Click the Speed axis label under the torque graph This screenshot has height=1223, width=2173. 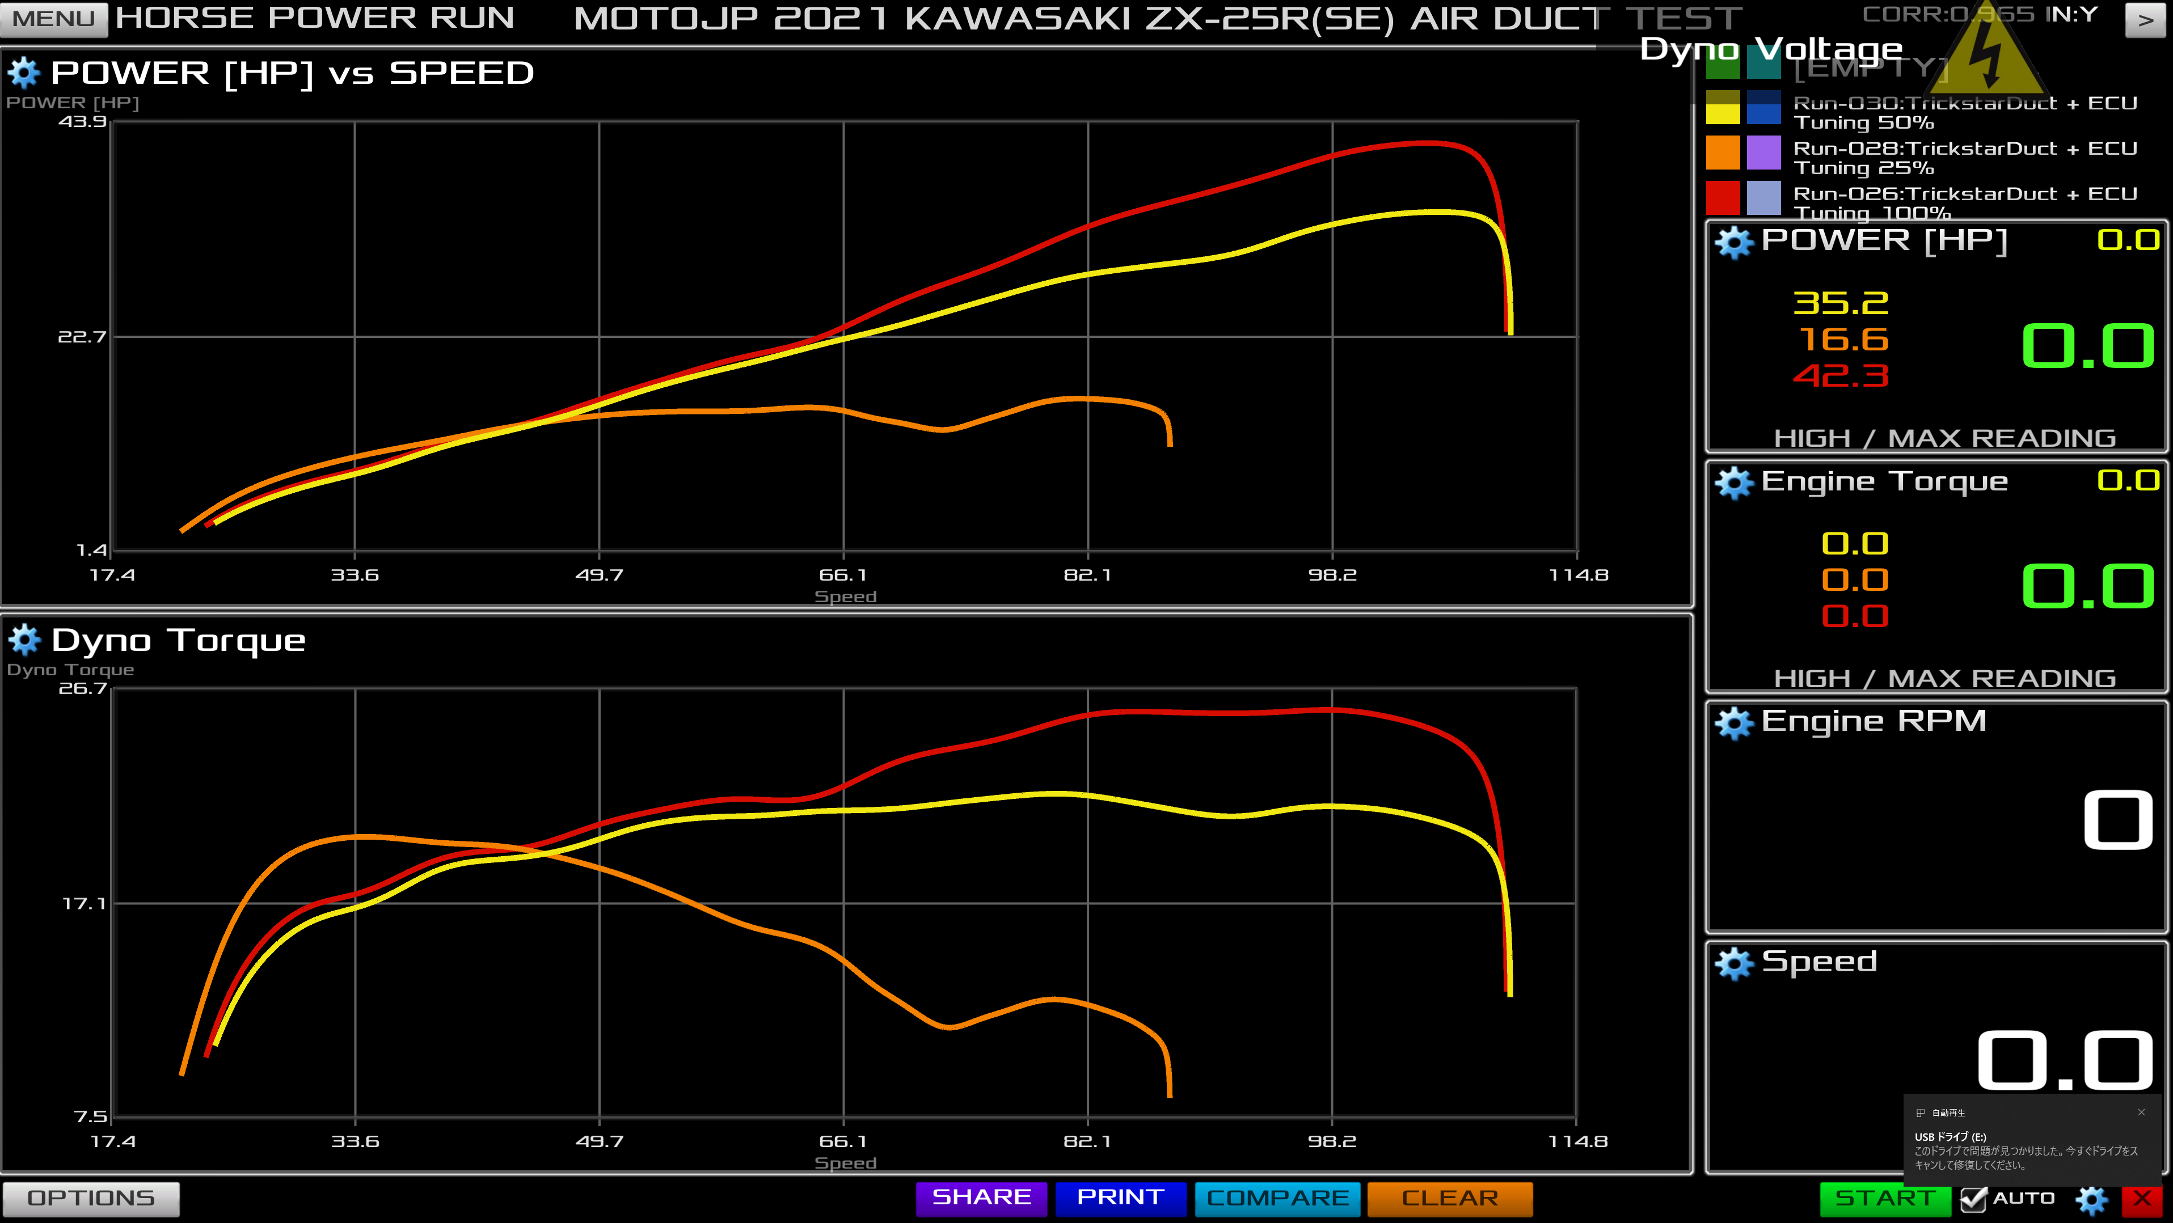pos(845,1163)
